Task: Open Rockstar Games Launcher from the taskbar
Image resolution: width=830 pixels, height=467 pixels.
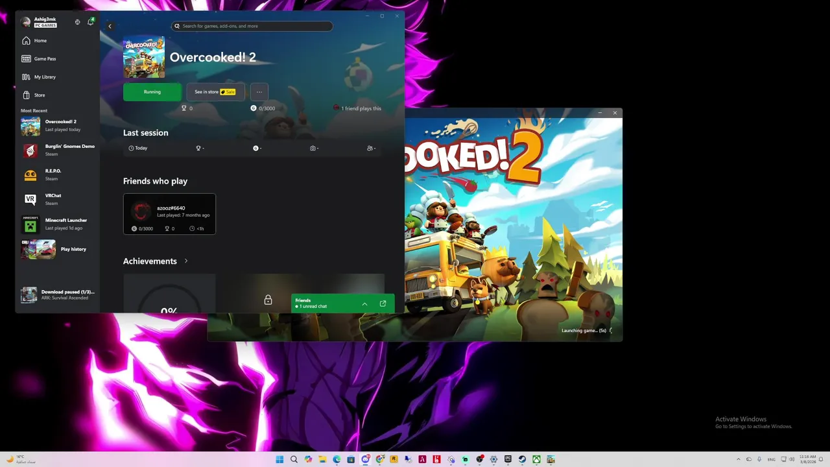Action: pyautogui.click(x=394, y=459)
